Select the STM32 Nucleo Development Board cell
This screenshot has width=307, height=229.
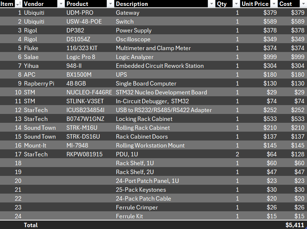pyautogui.click(x=165, y=93)
